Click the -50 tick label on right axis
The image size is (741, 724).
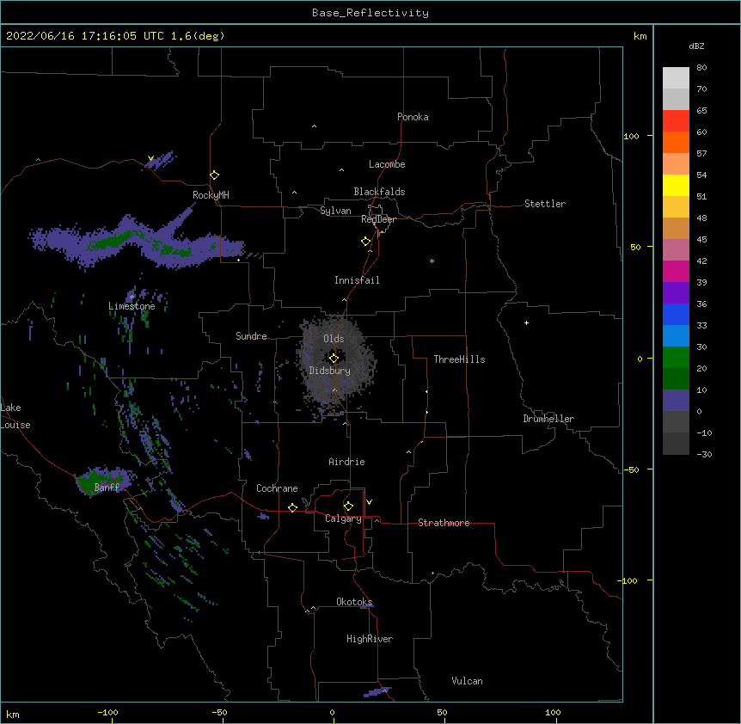[631, 469]
